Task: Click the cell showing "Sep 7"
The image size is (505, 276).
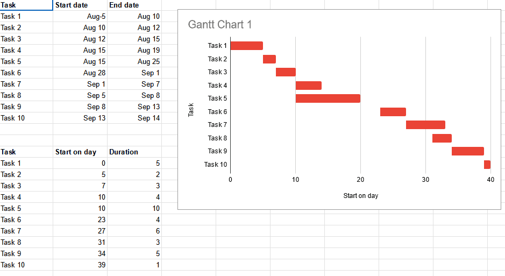Action: [x=134, y=84]
